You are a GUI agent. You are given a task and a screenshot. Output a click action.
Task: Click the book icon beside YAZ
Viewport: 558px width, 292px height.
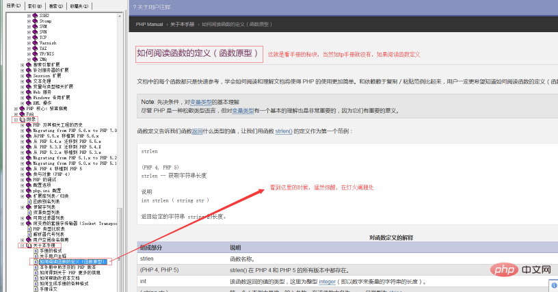click(x=35, y=49)
